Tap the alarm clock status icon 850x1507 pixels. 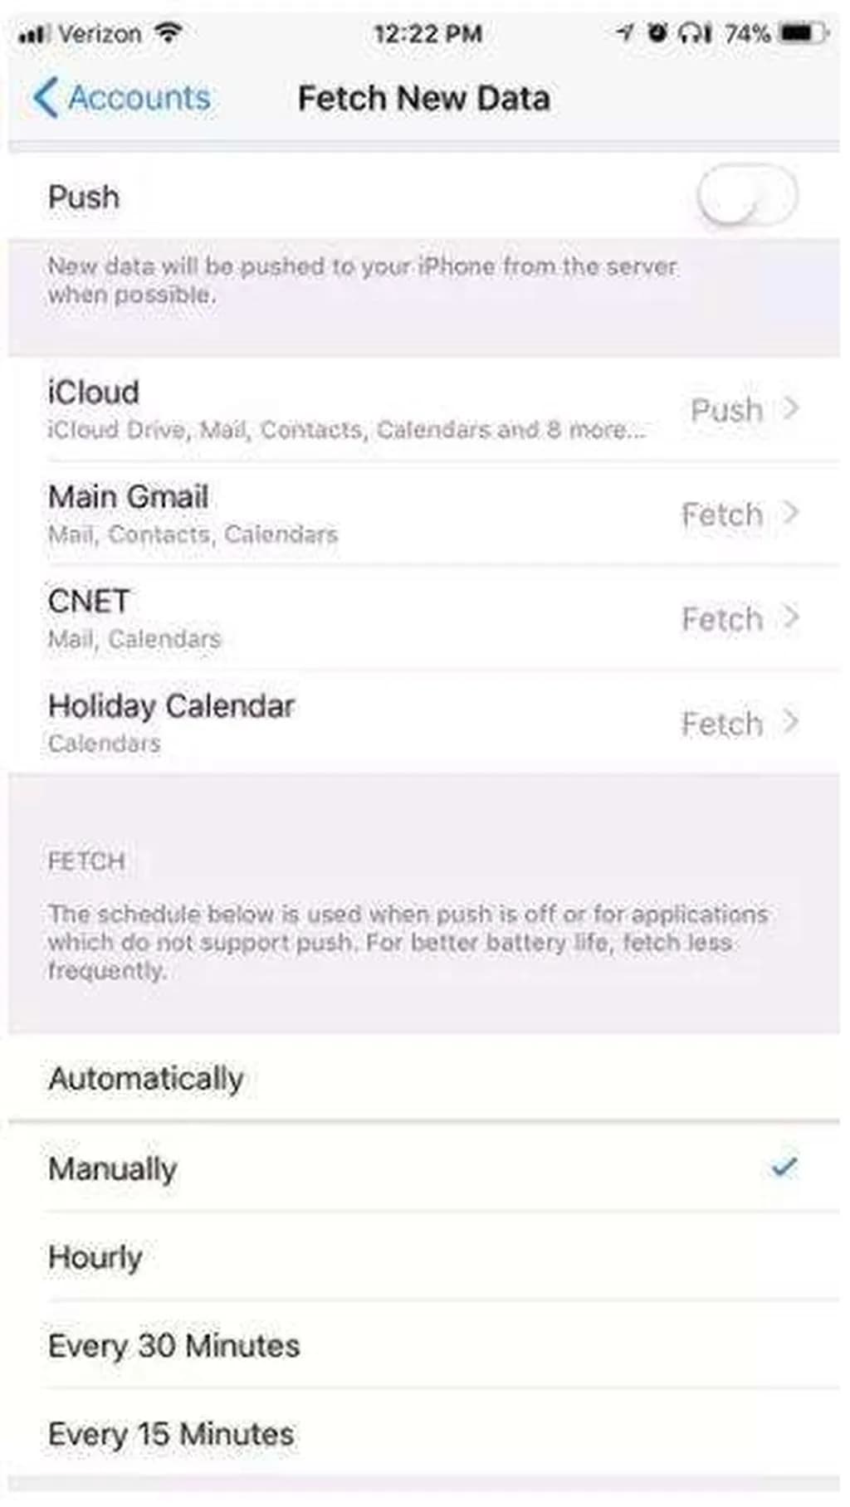click(657, 33)
